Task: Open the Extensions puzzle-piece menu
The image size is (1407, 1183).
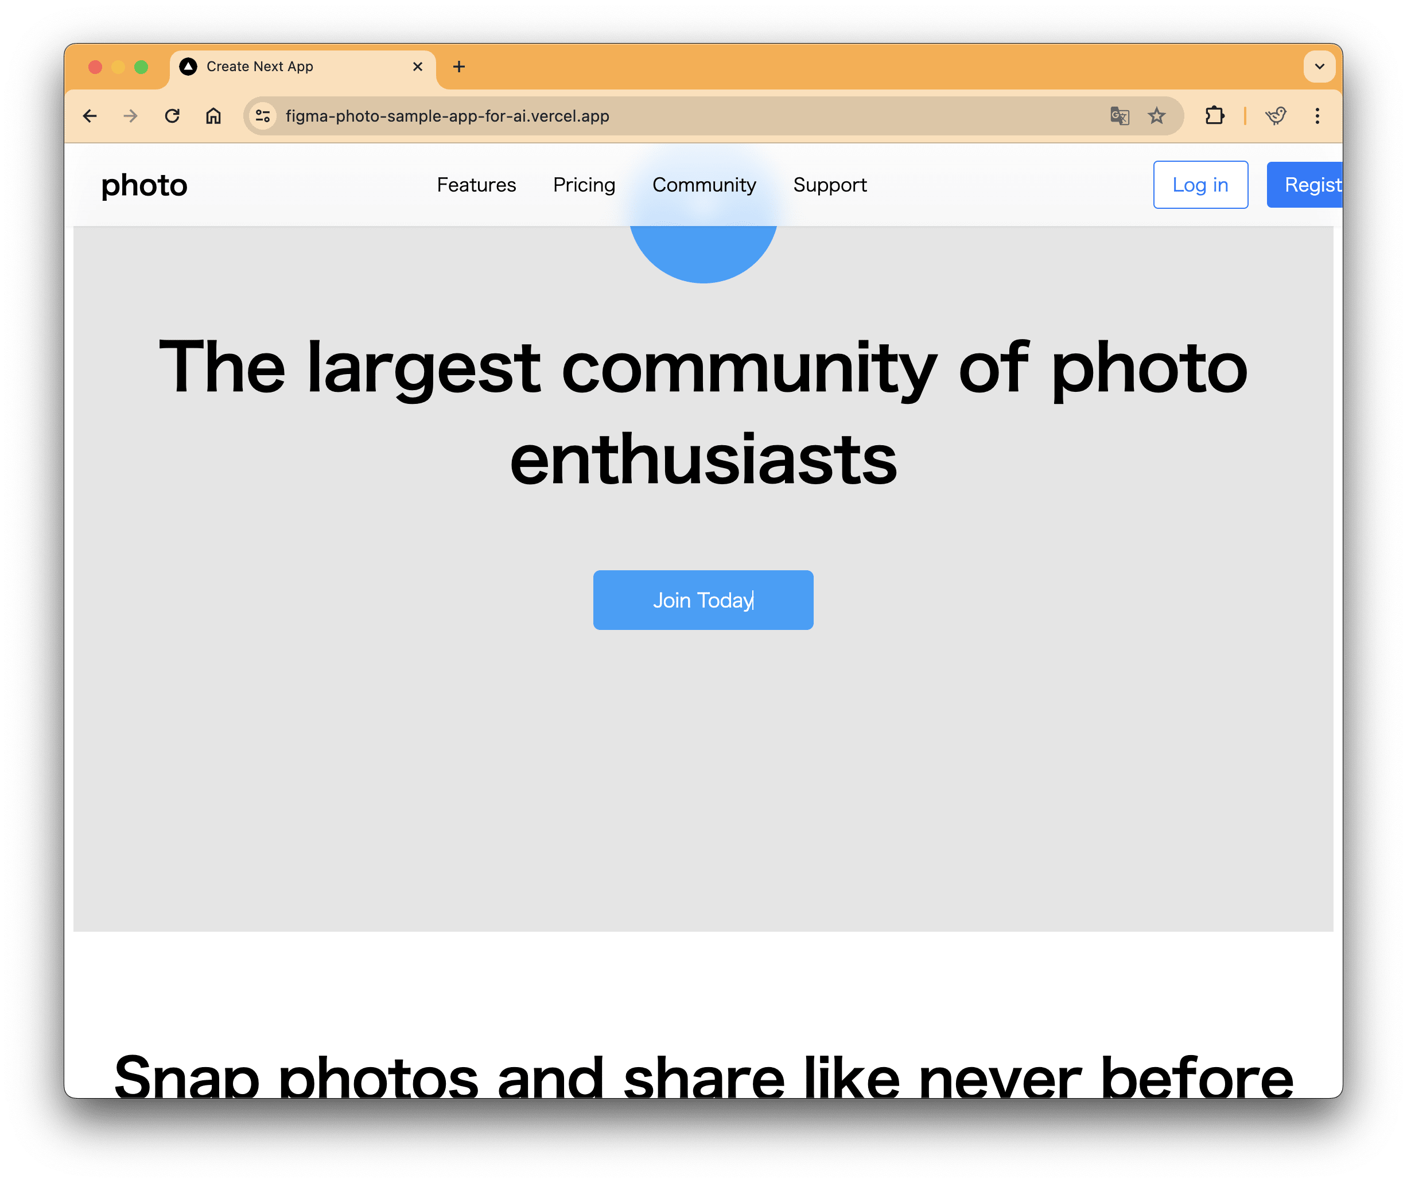Action: pyautogui.click(x=1216, y=115)
